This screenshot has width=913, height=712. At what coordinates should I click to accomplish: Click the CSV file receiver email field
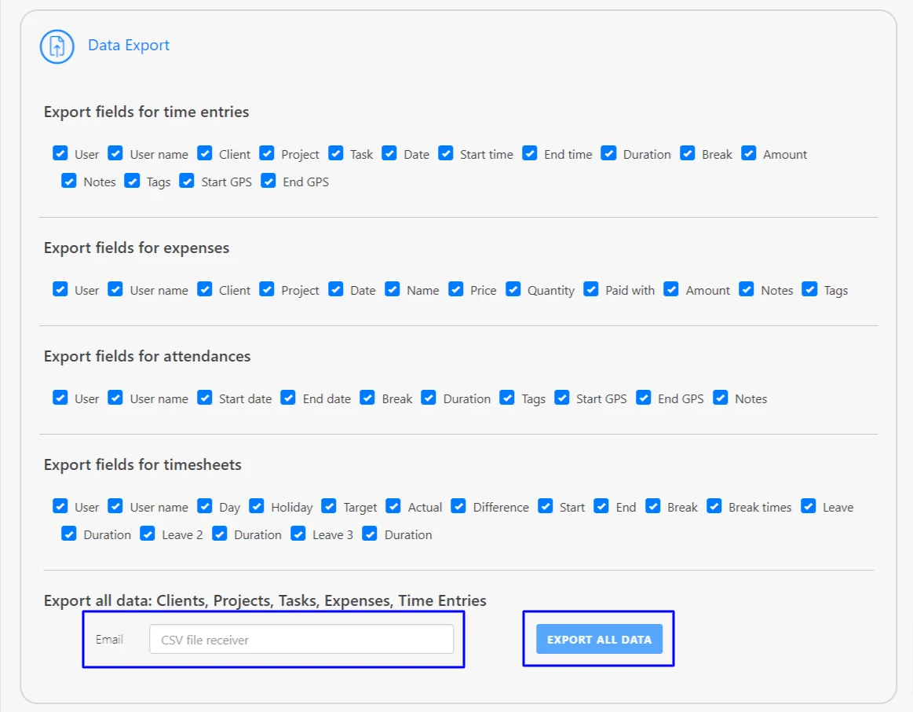301,639
